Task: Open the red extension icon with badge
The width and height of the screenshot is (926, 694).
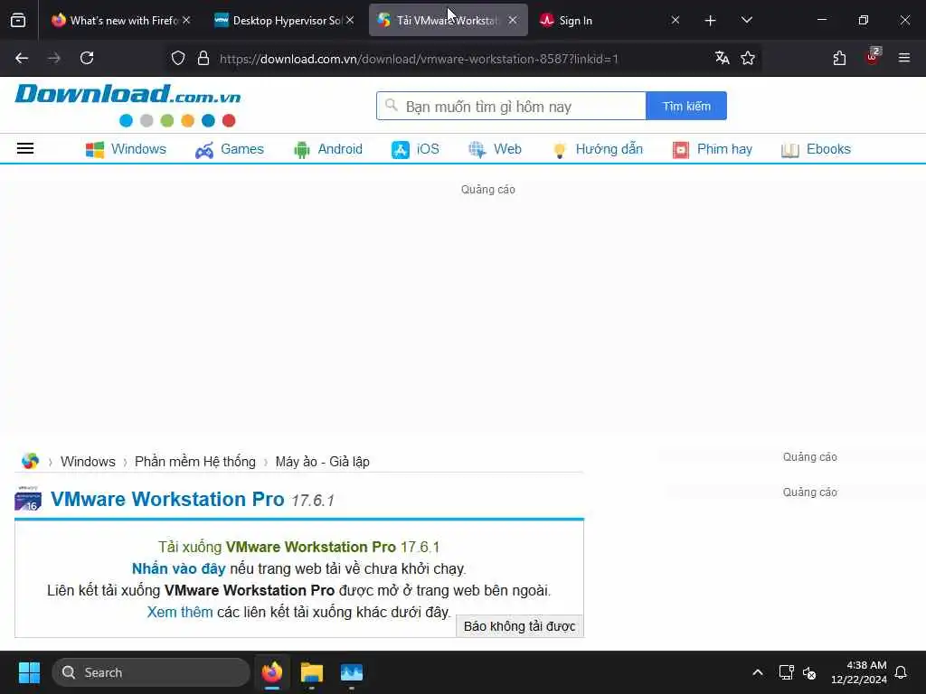Action: pos(873,57)
